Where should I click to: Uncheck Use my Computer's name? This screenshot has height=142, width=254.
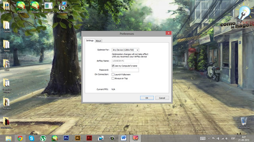point(113,66)
